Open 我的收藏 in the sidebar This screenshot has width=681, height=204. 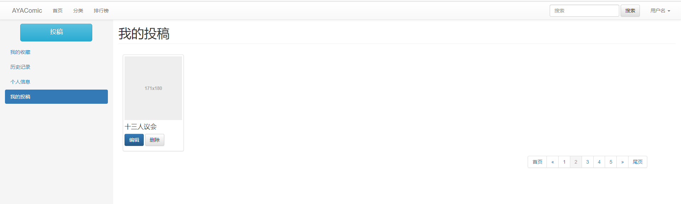pyautogui.click(x=20, y=52)
